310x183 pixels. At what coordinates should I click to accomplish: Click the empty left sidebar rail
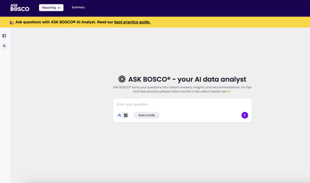pos(5,115)
